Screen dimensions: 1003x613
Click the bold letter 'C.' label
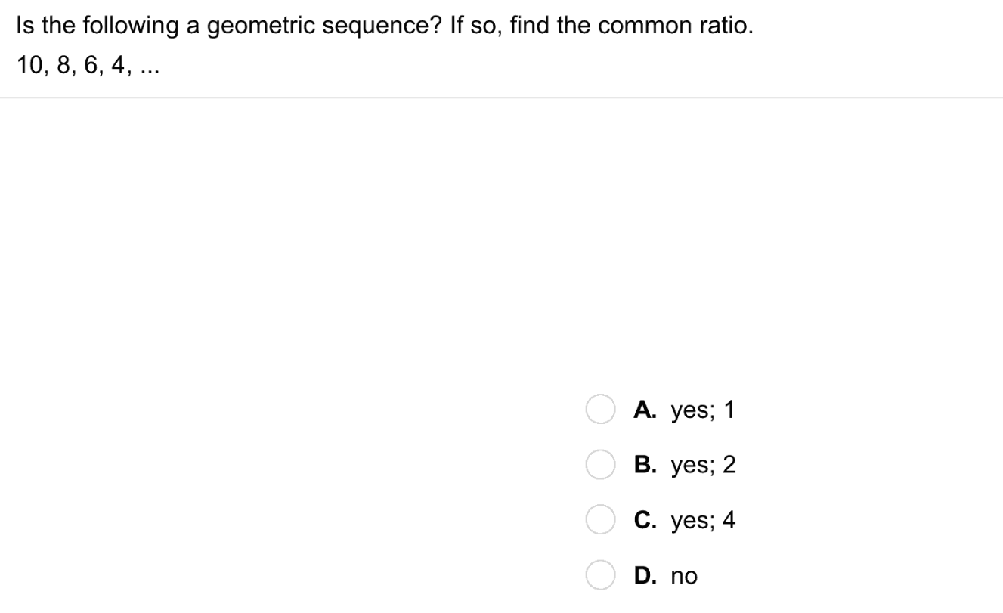[646, 520]
